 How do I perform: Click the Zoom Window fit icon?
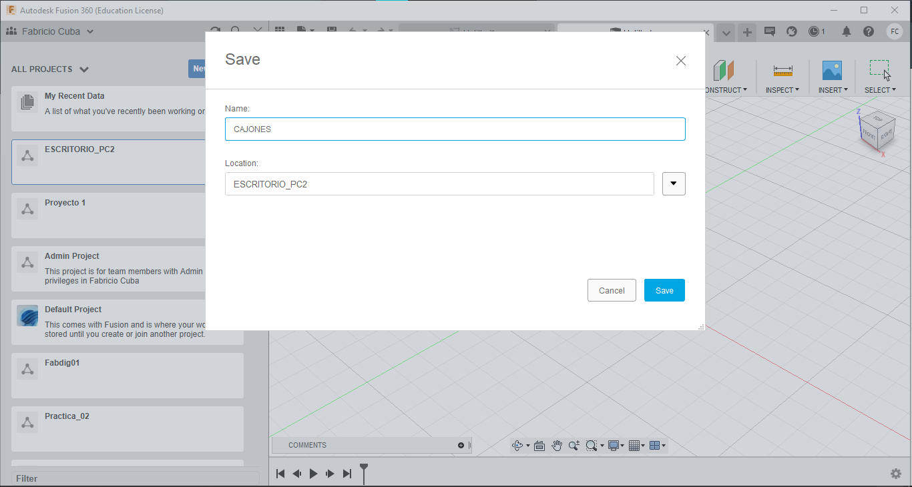(x=591, y=446)
